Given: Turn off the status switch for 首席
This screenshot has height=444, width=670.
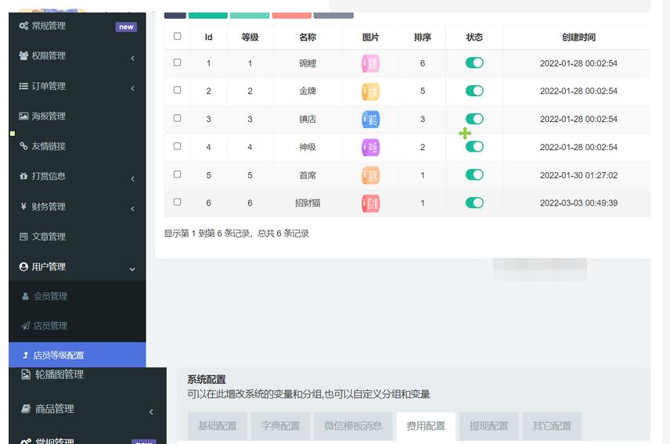Looking at the screenshot, I should (x=474, y=174).
